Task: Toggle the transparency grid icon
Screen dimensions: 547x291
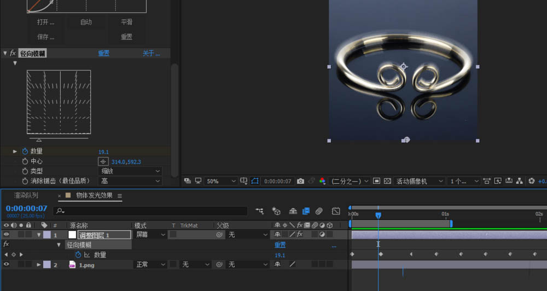Action: point(387,181)
